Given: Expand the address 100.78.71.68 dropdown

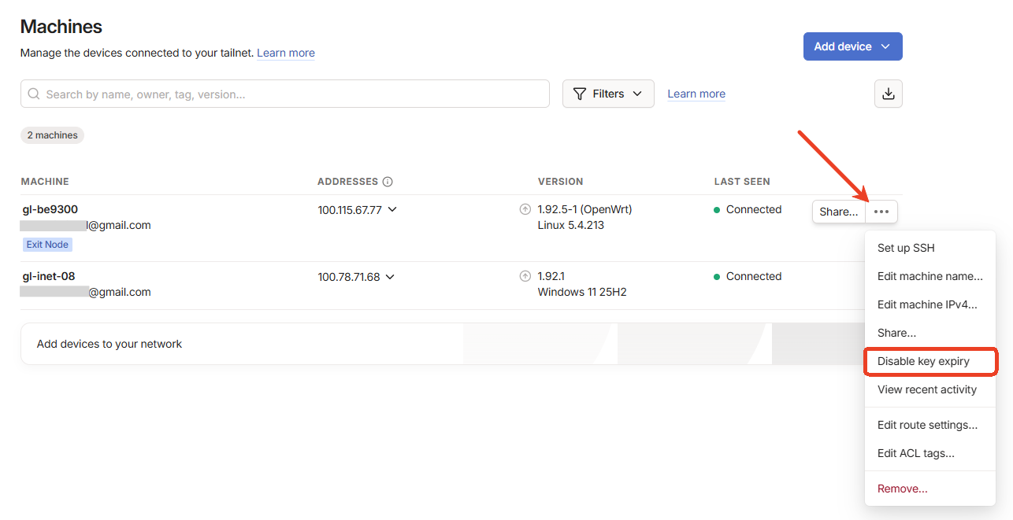Looking at the screenshot, I should coord(390,277).
